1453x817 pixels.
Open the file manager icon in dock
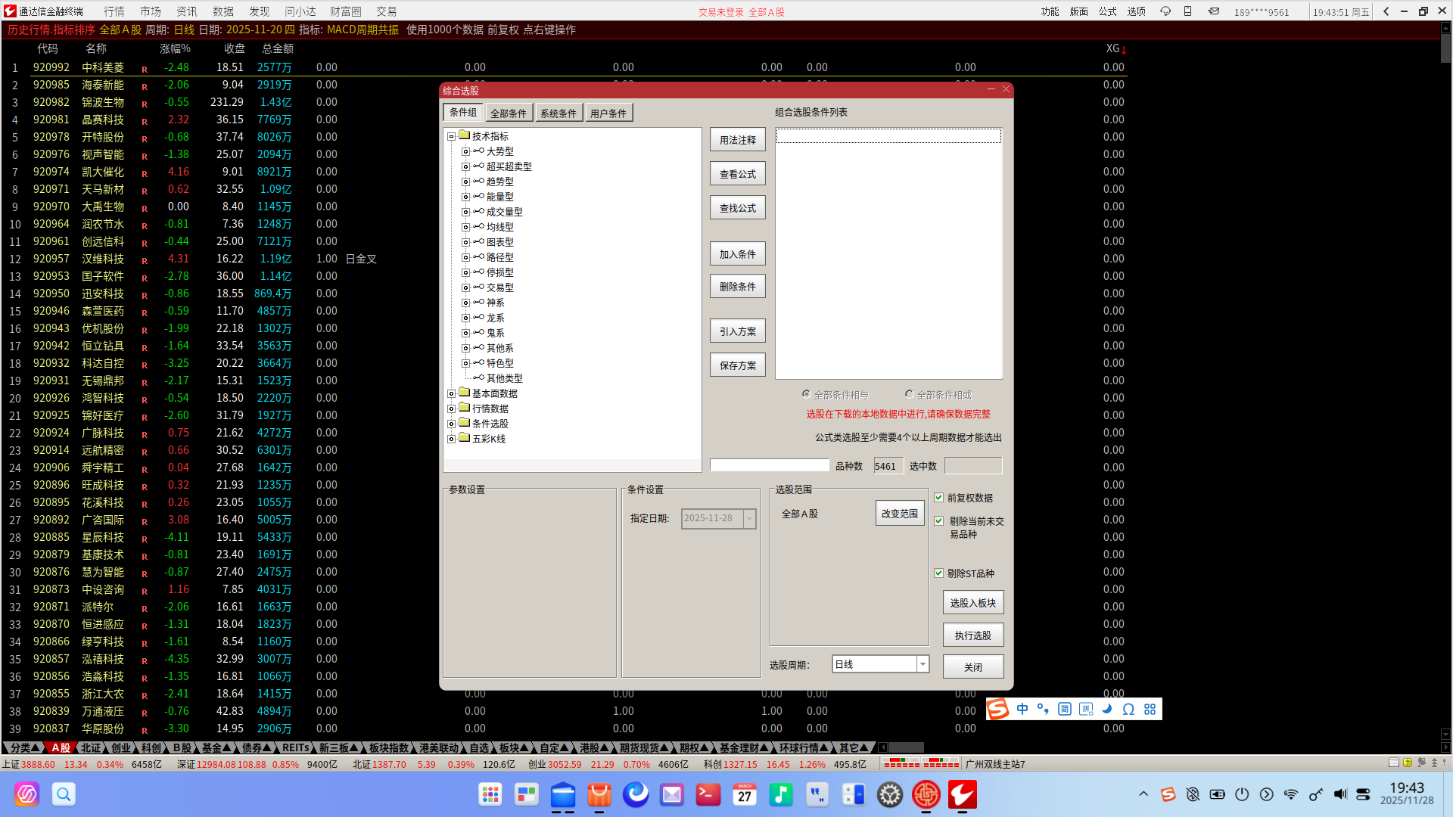[x=563, y=794]
